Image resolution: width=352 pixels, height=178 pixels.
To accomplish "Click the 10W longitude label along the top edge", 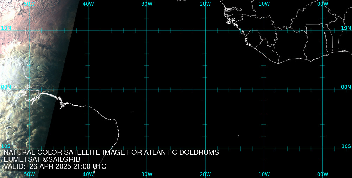I will pyautogui.click(x=264, y=4).
